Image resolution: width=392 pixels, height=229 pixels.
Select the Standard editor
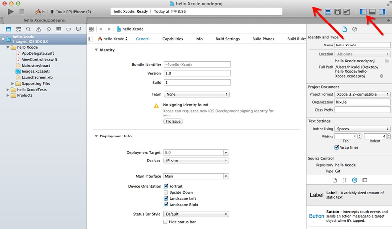click(328, 11)
